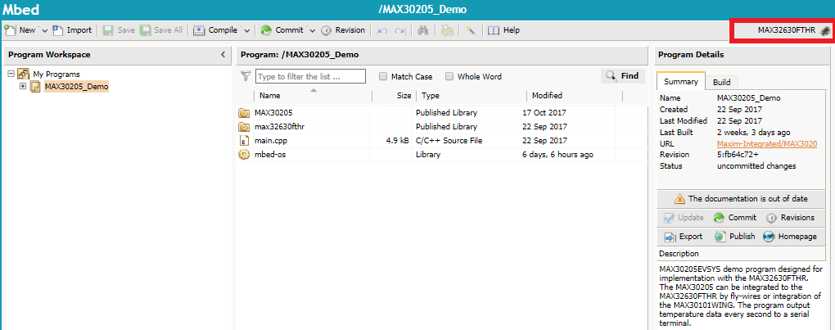Image resolution: width=835 pixels, height=330 pixels.
Task: Compile the program
Action: point(215,30)
